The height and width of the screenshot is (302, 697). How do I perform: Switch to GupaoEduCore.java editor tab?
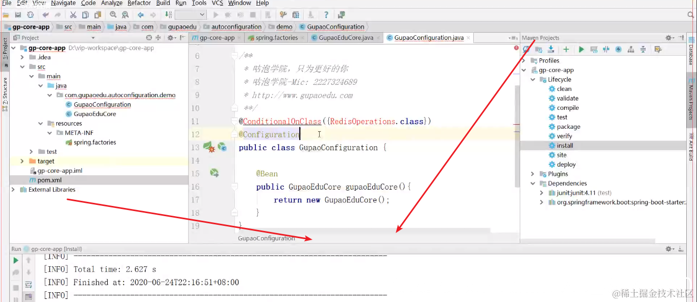pos(346,38)
